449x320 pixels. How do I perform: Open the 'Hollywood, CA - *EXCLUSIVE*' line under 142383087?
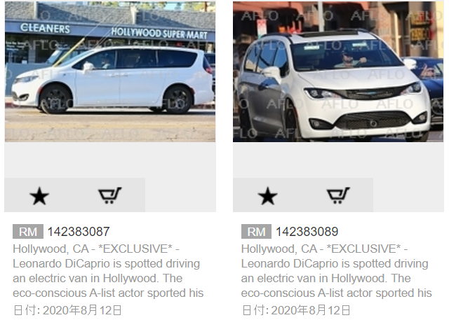click(96, 249)
